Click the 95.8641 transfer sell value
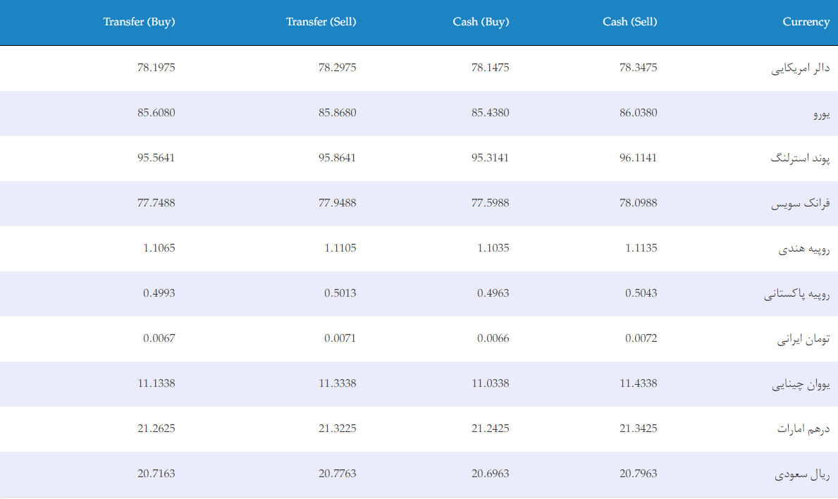 (x=337, y=158)
